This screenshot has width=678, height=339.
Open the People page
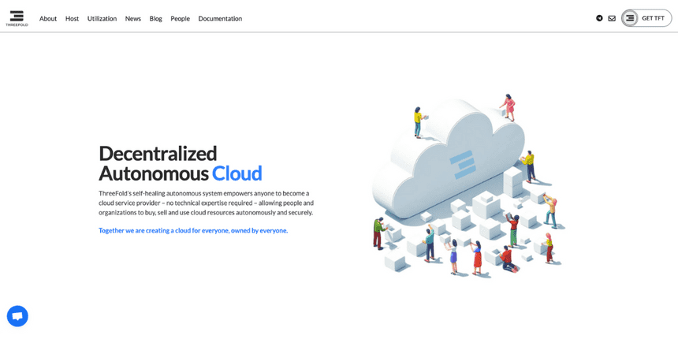[x=181, y=19]
